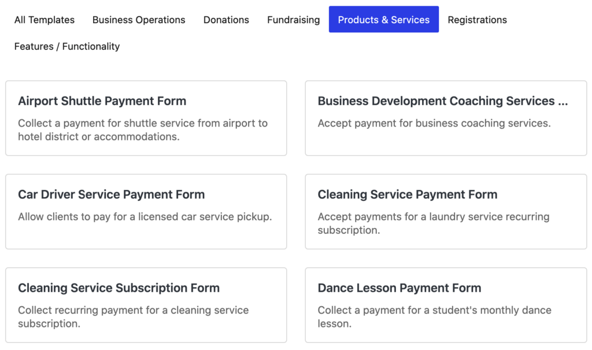Open the Dance Lesson Payment Form title
This screenshot has width=592, height=350.
[399, 288]
